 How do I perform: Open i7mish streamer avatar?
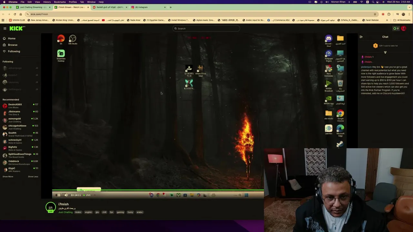[x=51, y=207]
